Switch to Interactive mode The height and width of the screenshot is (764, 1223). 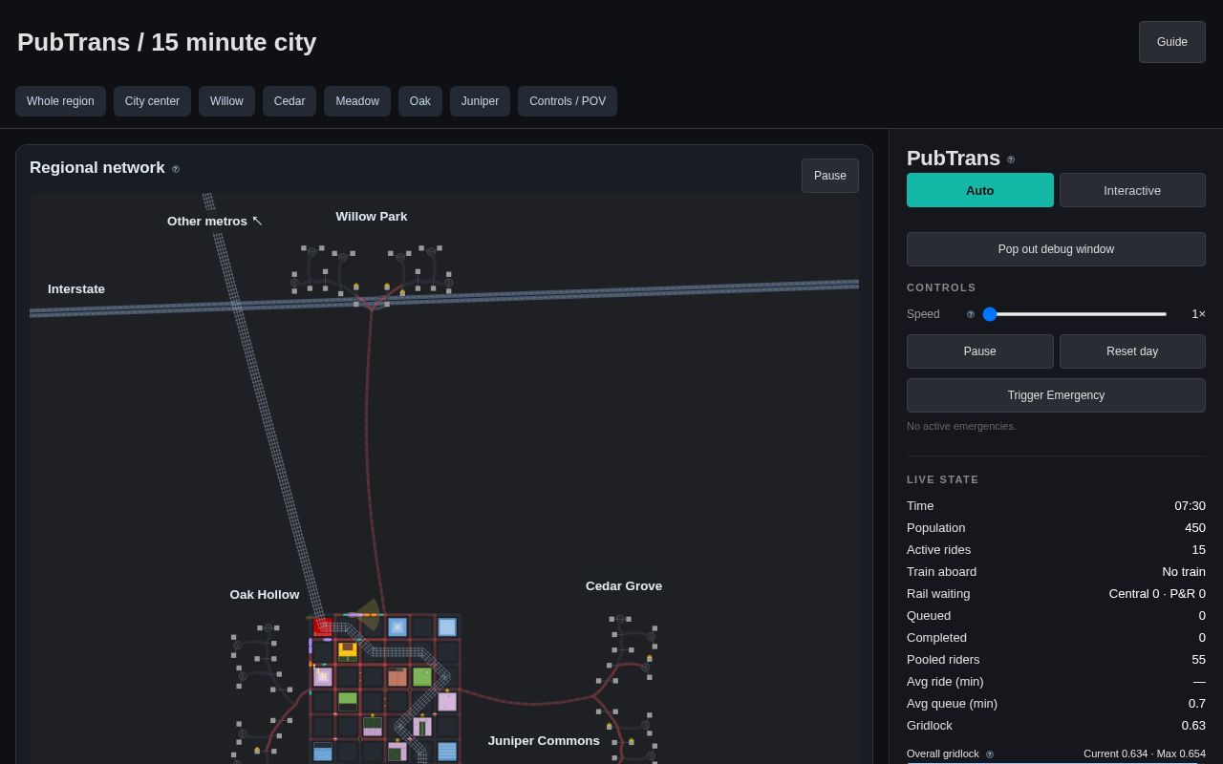(1132, 190)
